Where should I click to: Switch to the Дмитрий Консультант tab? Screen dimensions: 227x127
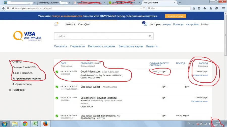tap(124, 3)
